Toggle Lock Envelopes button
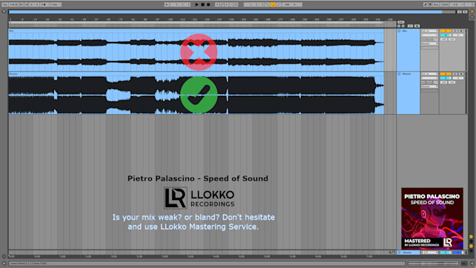This screenshot has width=476, height=268. click(417, 26)
